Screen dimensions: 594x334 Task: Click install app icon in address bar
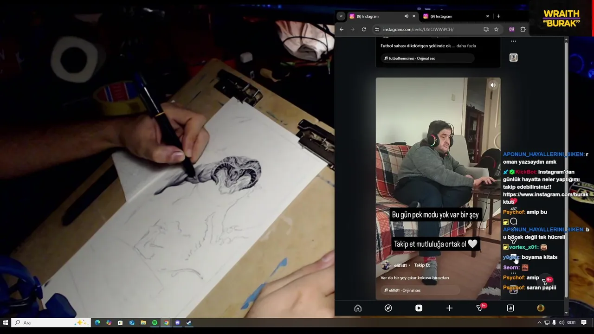click(486, 29)
